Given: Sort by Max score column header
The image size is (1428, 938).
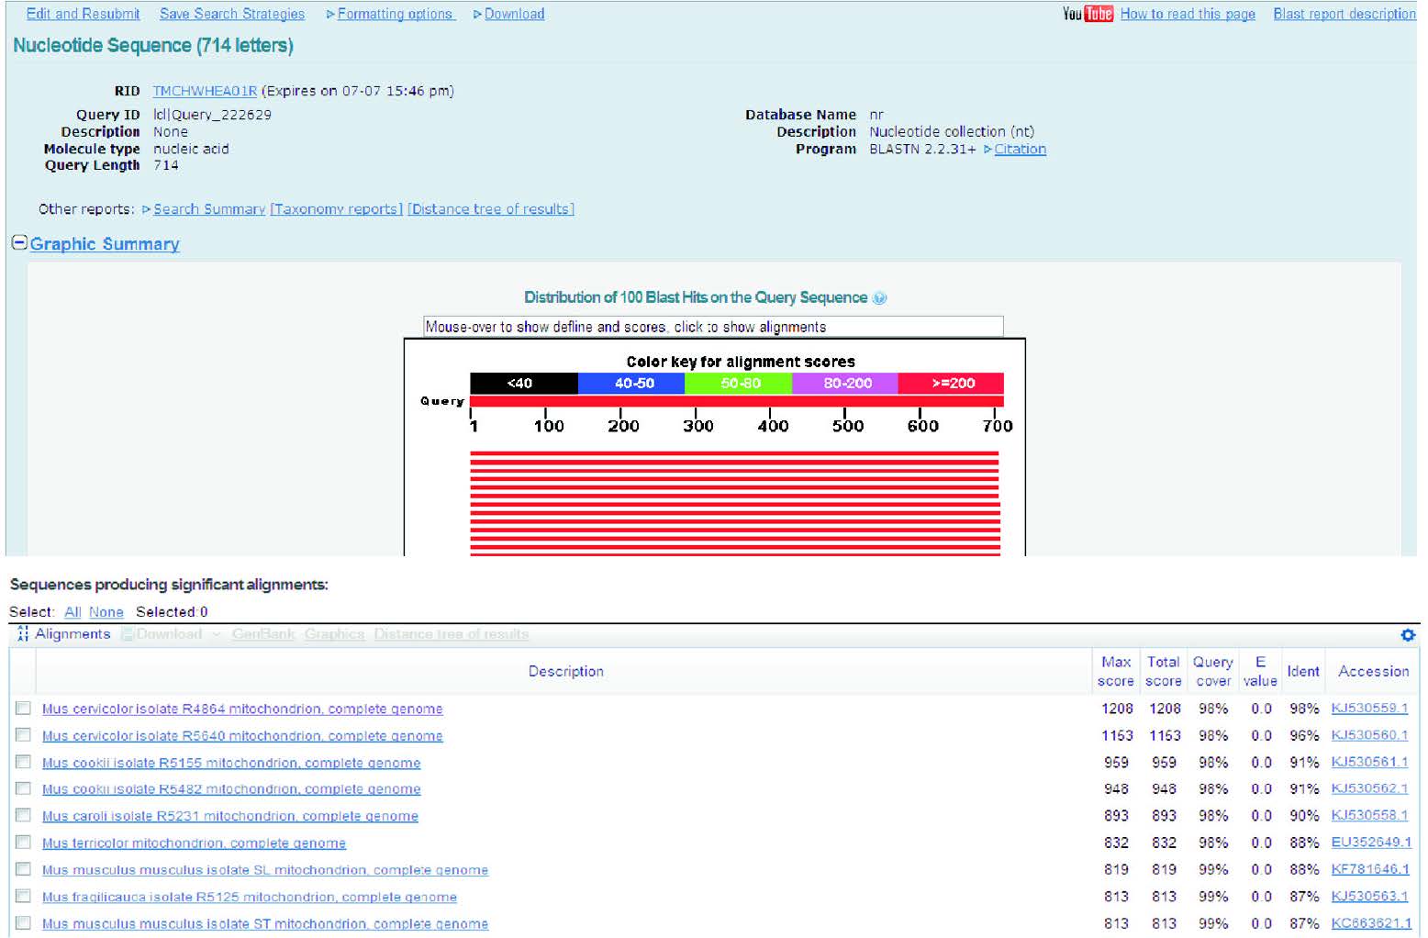Looking at the screenshot, I should pyautogui.click(x=1116, y=671).
